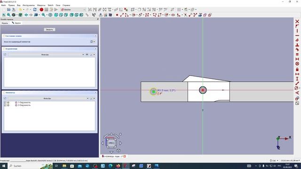Select the top view cube icon

pos(61,15)
